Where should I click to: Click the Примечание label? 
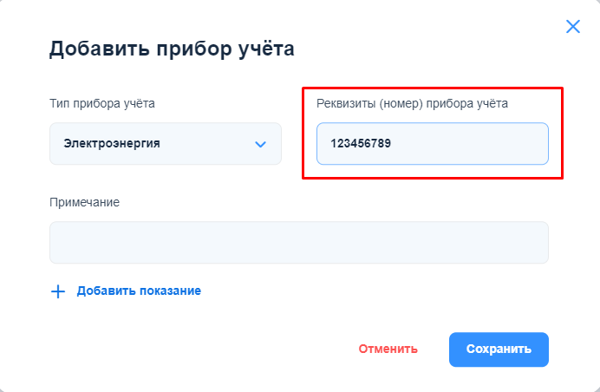[84, 202]
